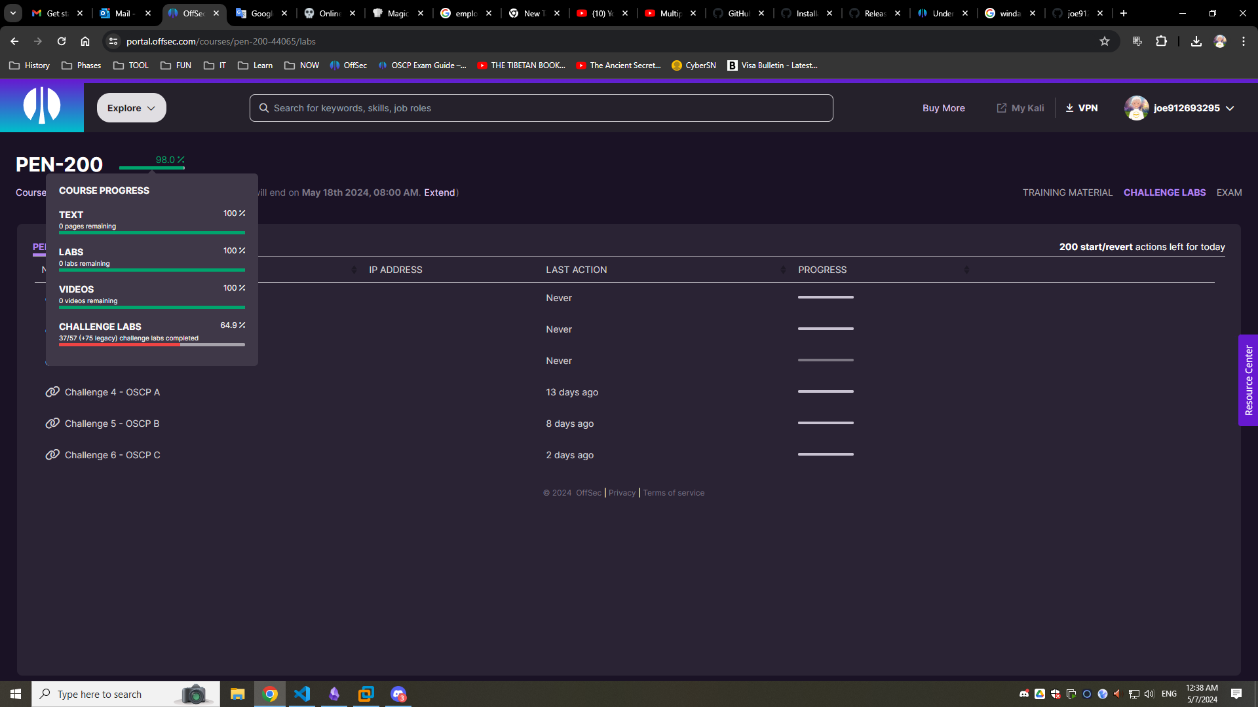This screenshot has width=1258, height=707.
Task: Click the Buy More button
Action: pos(943,108)
